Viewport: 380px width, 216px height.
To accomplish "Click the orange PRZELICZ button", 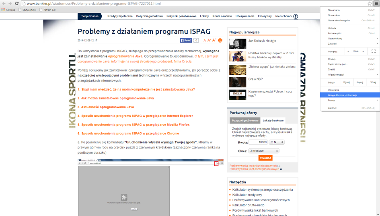I will [x=265, y=158].
